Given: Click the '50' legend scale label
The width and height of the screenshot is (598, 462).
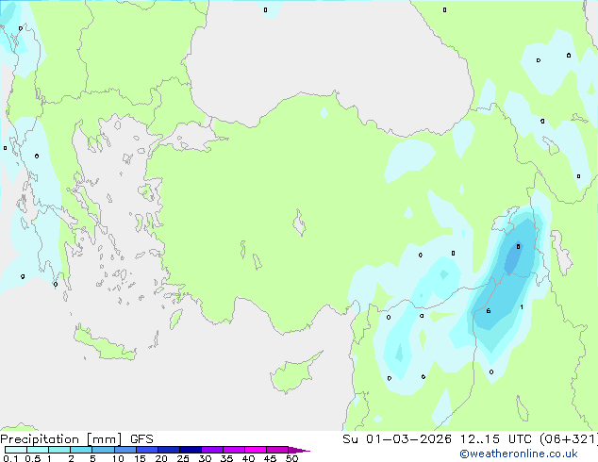Looking at the screenshot, I should (x=291, y=458).
